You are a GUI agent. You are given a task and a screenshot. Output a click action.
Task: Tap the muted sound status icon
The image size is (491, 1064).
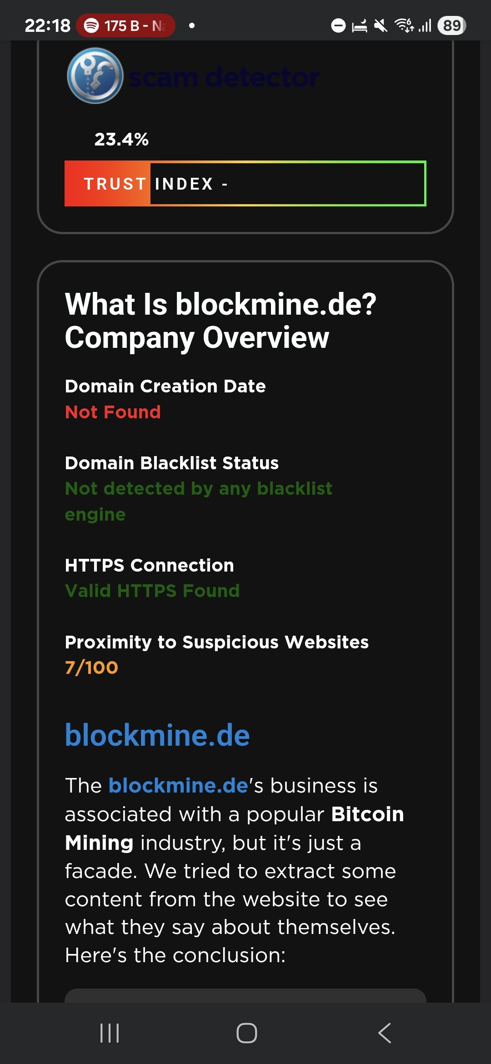tap(381, 25)
